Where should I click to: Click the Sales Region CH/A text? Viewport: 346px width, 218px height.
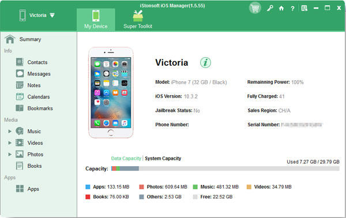click(284, 111)
